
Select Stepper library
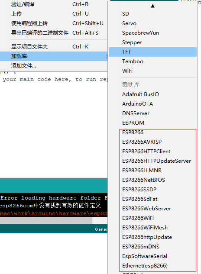point(153,42)
